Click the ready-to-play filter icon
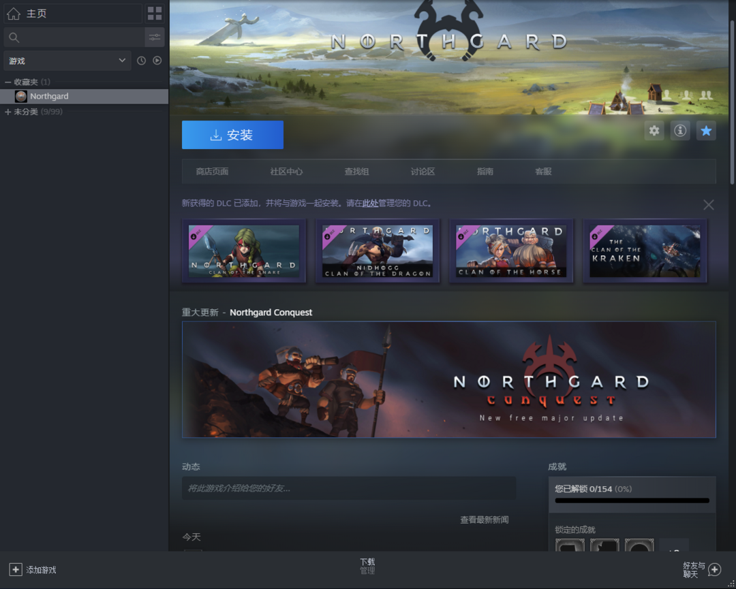The image size is (736, 589). coord(157,61)
